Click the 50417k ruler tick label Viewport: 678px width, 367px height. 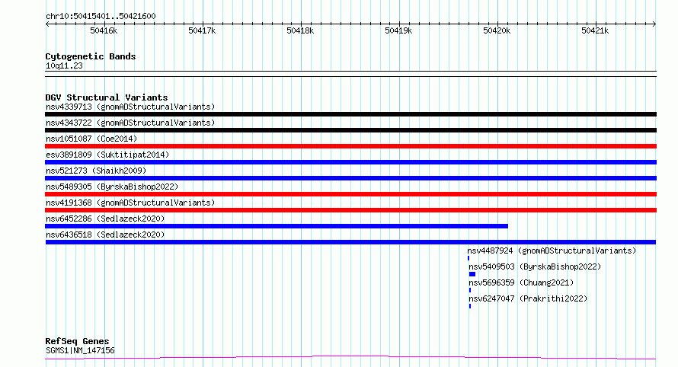tap(202, 30)
